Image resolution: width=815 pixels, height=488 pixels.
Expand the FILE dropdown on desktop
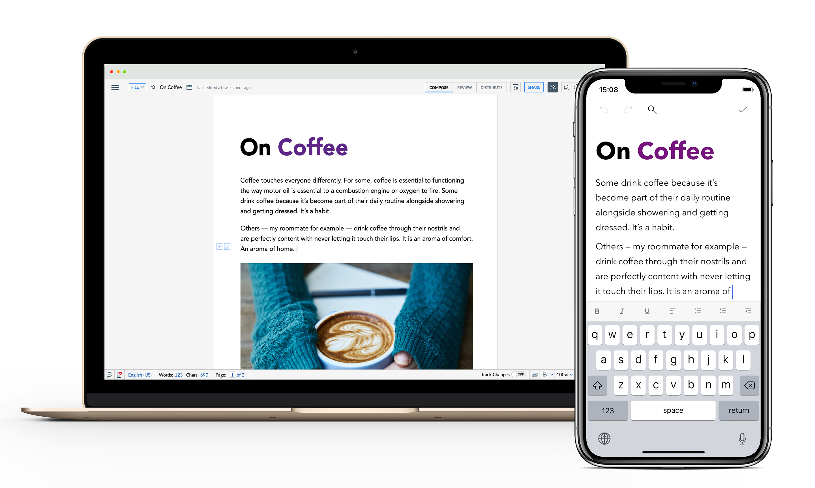pos(138,87)
